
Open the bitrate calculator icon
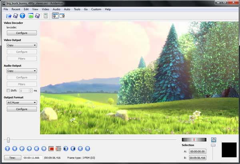click(x=46, y=16)
